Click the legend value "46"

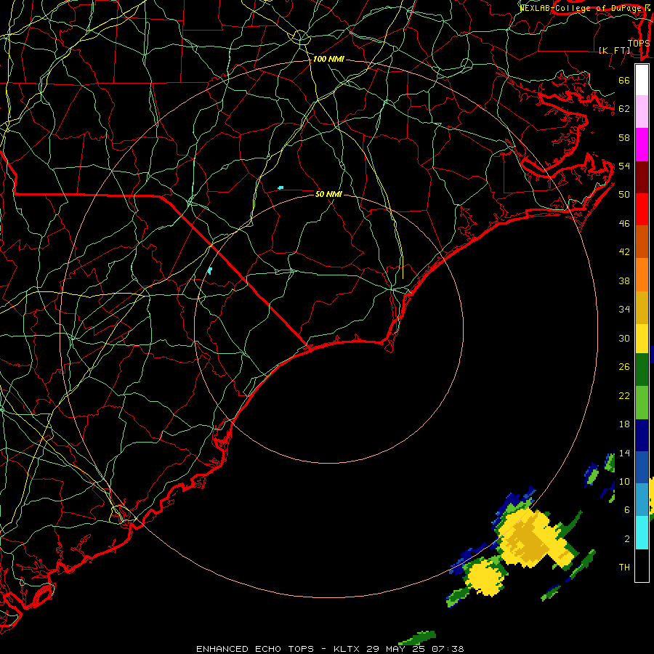click(x=624, y=224)
